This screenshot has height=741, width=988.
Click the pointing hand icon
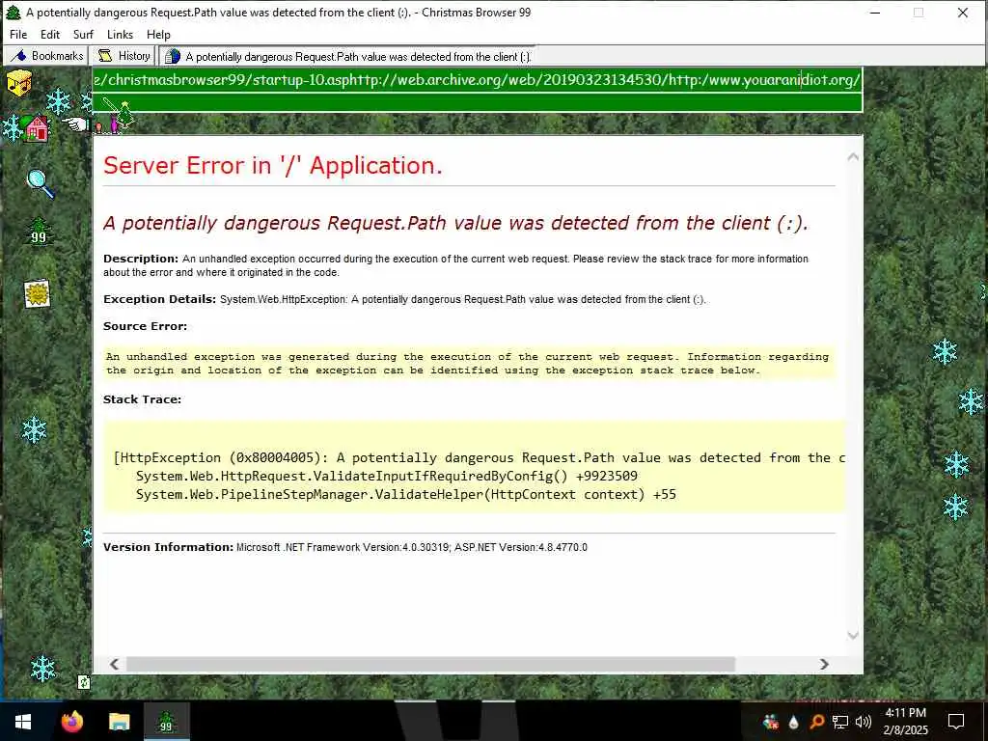(76, 123)
